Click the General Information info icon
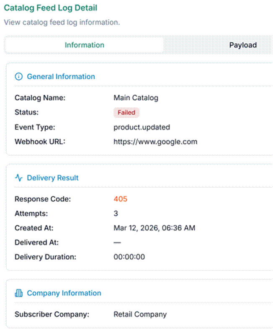This screenshot has height=331, width=273. (19, 76)
